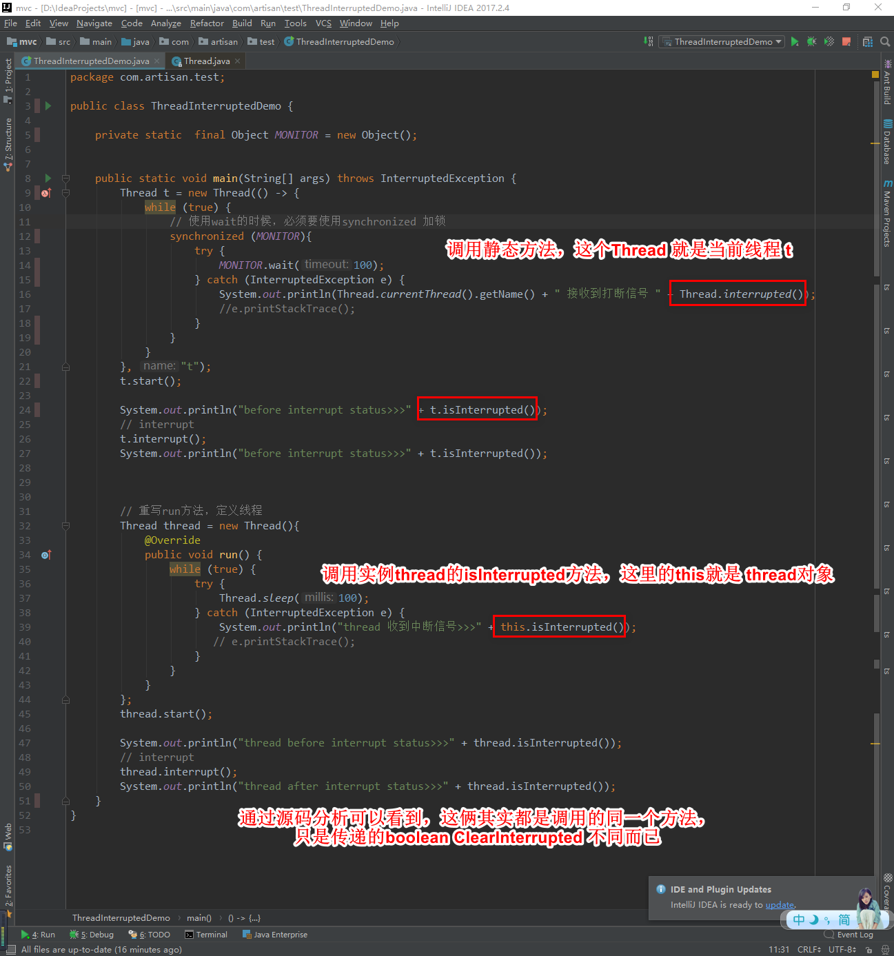Click the Make Project build icon
This screenshot has width=894, height=956.
[649, 41]
